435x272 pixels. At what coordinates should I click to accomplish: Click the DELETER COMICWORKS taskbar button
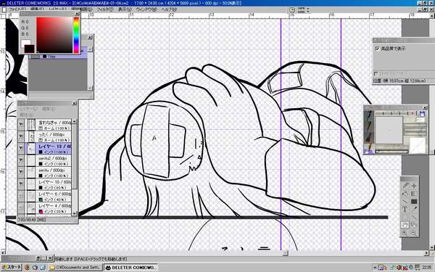(131, 268)
